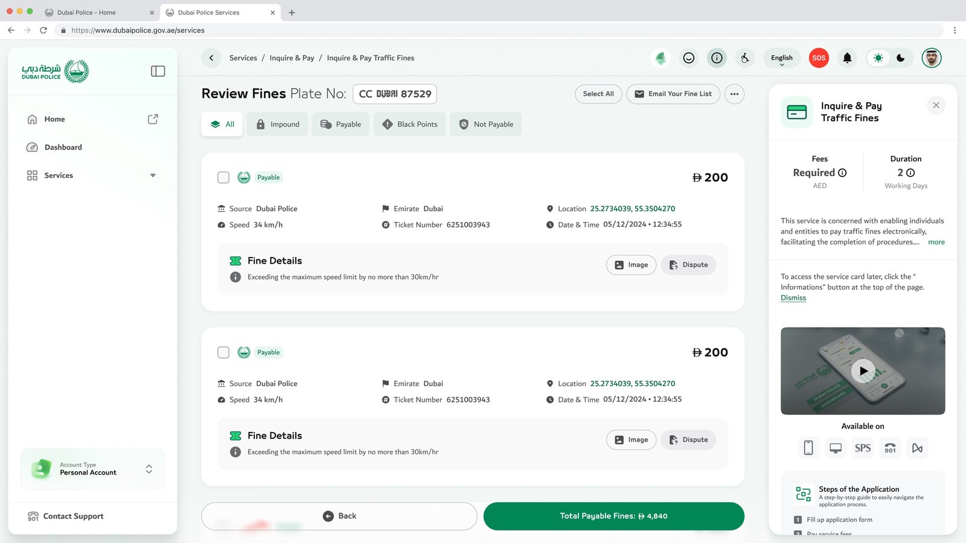Navigate back in browser history

click(11, 30)
